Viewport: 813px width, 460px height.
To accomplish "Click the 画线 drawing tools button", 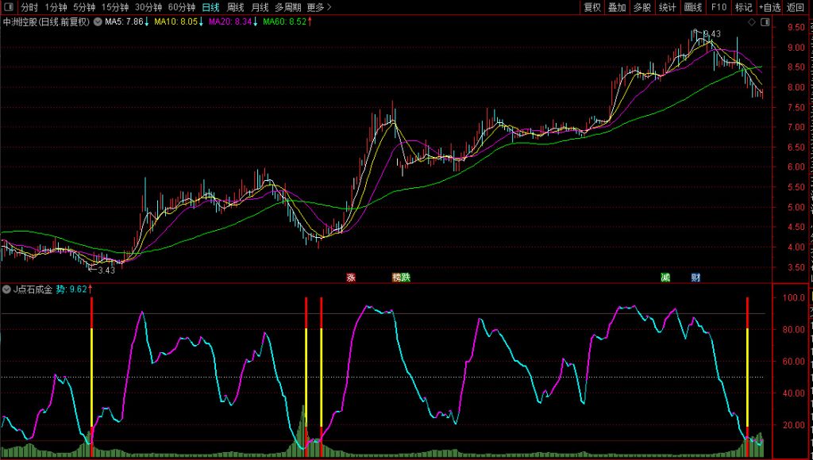I will click(693, 7).
